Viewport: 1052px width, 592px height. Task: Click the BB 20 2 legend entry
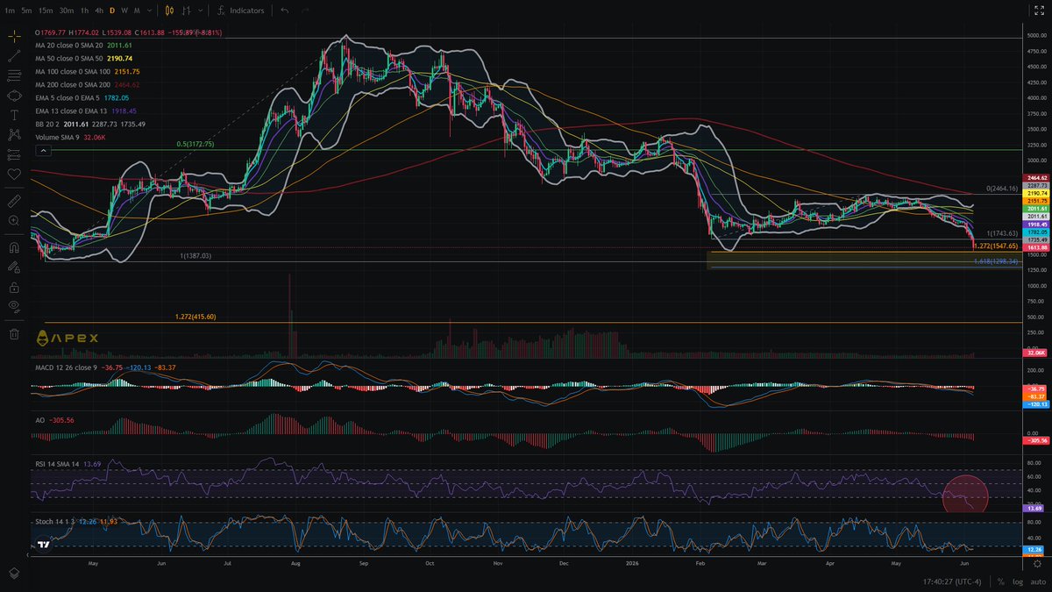90,124
